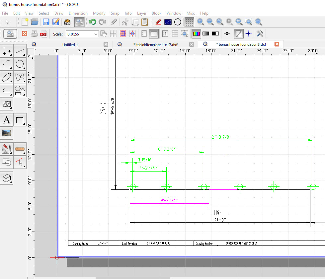Export as PDF from print preview toolbar
The width and height of the screenshot is (325, 279).
point(43,34)
